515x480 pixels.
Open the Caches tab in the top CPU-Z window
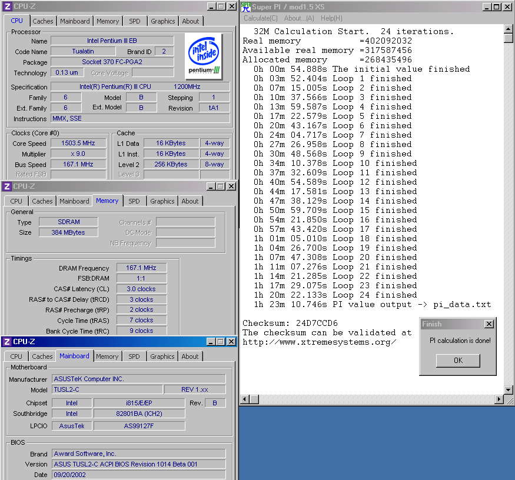coord(43,21)
